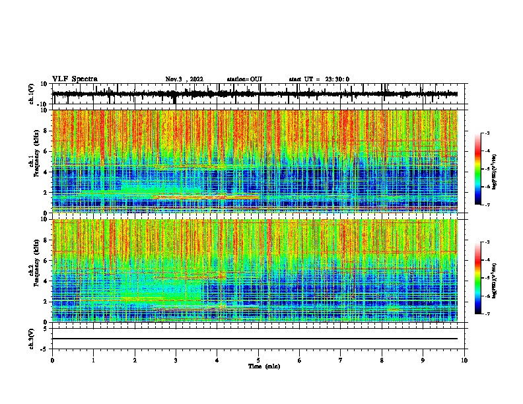The height and width of the screenshot is (404, 523).
Task: Click the "start UT = 23:30: 0" header text
Action: point(319,79)
